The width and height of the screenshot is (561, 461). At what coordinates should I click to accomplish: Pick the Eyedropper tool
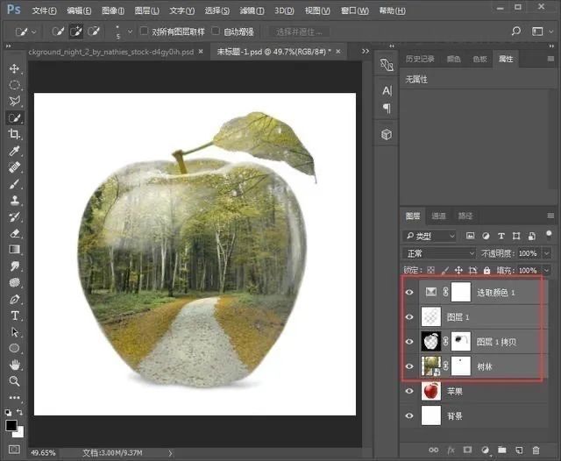[14, 151]
